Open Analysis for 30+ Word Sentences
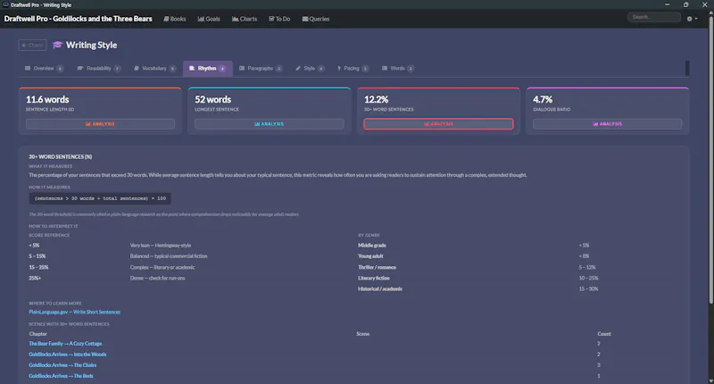 [438, 124]
